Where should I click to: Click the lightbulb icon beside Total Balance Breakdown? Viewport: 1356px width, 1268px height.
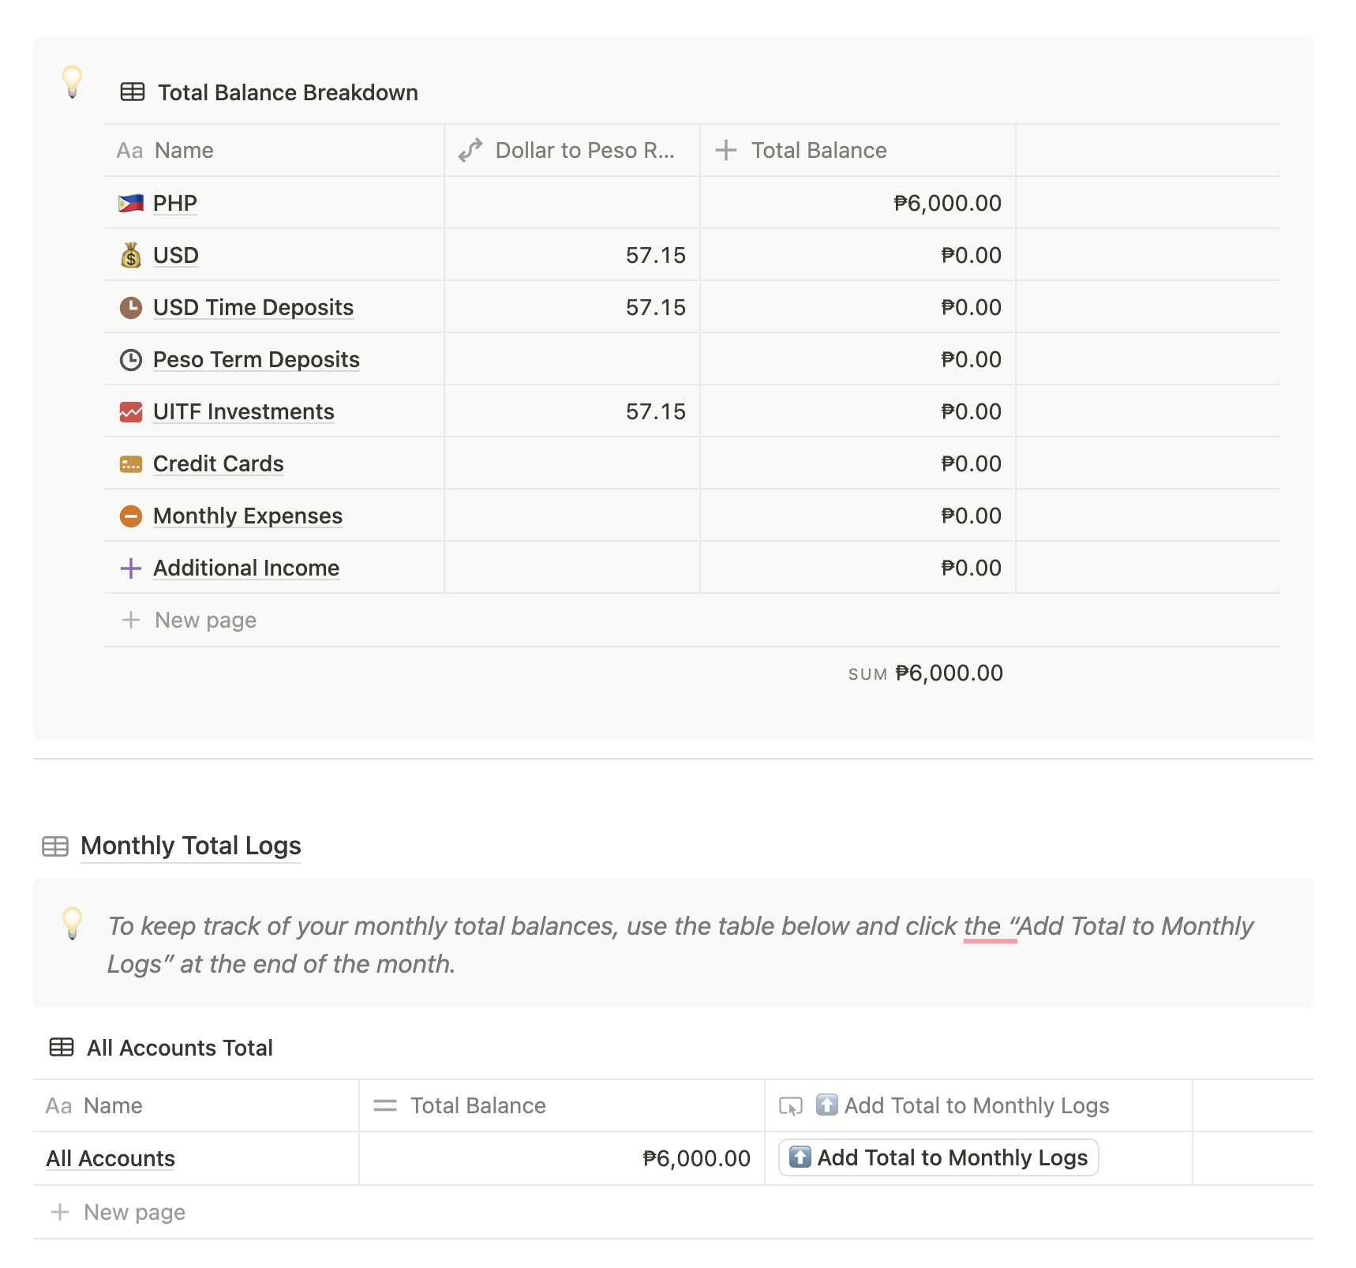pyautogui.click(x=72, y=82)
